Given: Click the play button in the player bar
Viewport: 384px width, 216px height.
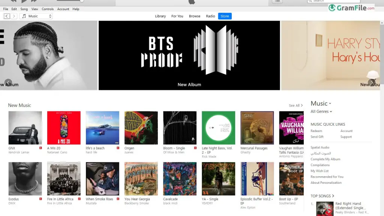Looking at the screenshot, I should [x=24, y=1].
